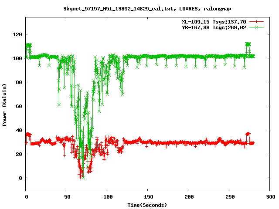Click the 300 x-axis tick label
This screenshot has height=209, width=279.
click(x=270, y=197)
